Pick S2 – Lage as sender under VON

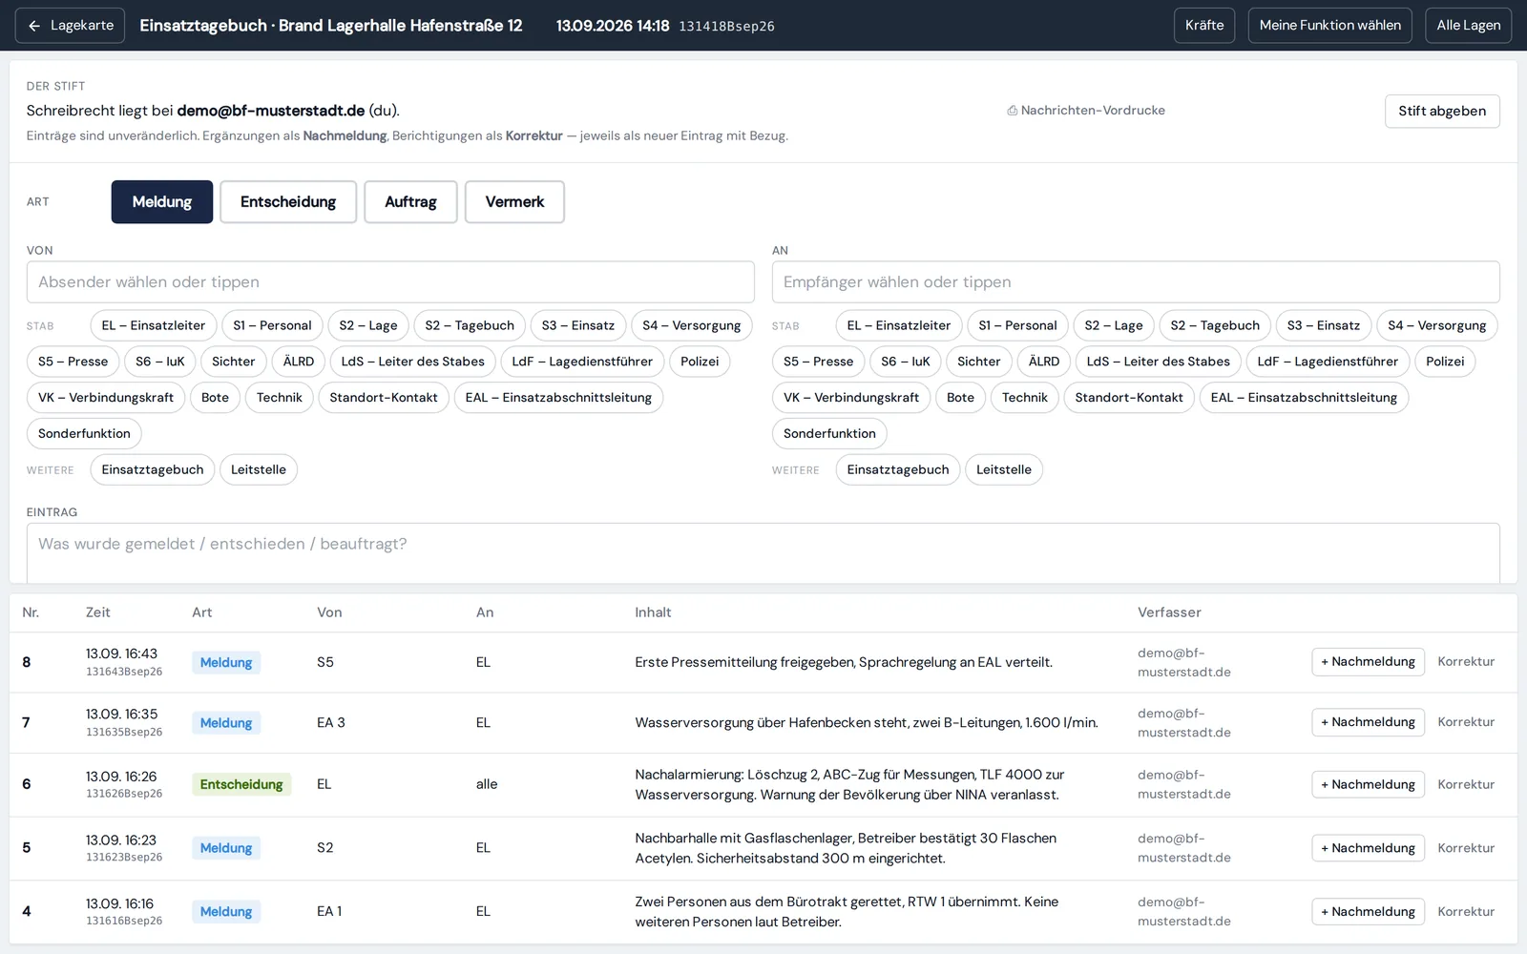pos(368,325)
